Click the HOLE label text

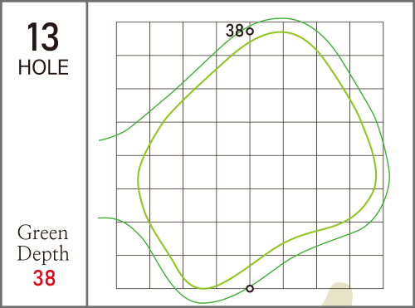coord(43,67)
